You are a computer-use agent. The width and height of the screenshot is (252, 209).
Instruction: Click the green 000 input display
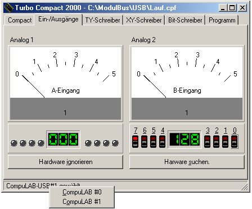[64, 139]
